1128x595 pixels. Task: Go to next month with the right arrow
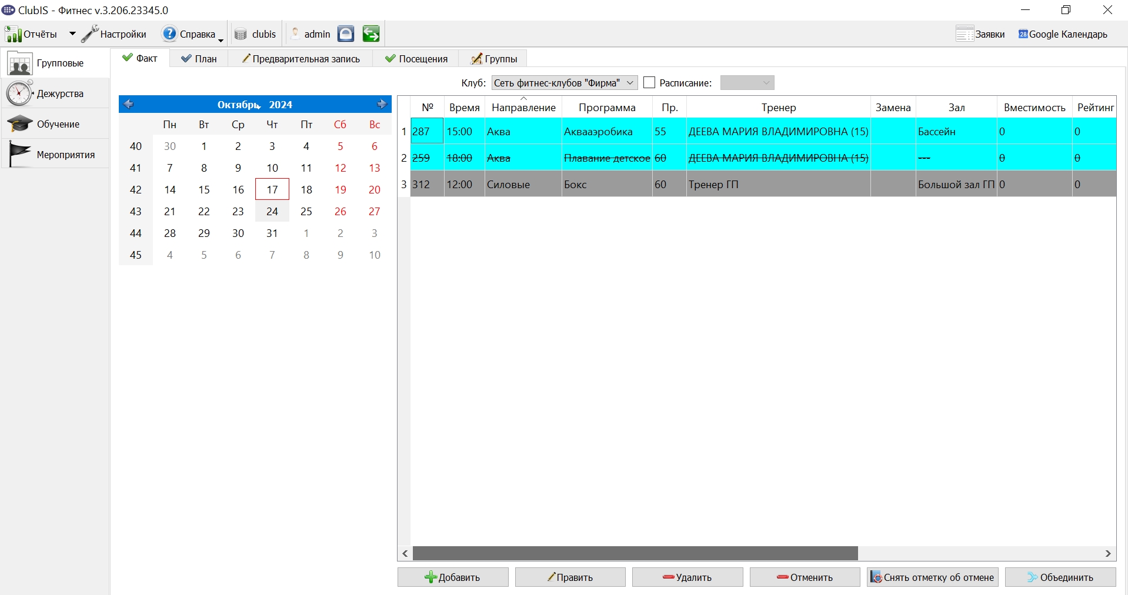382,104
